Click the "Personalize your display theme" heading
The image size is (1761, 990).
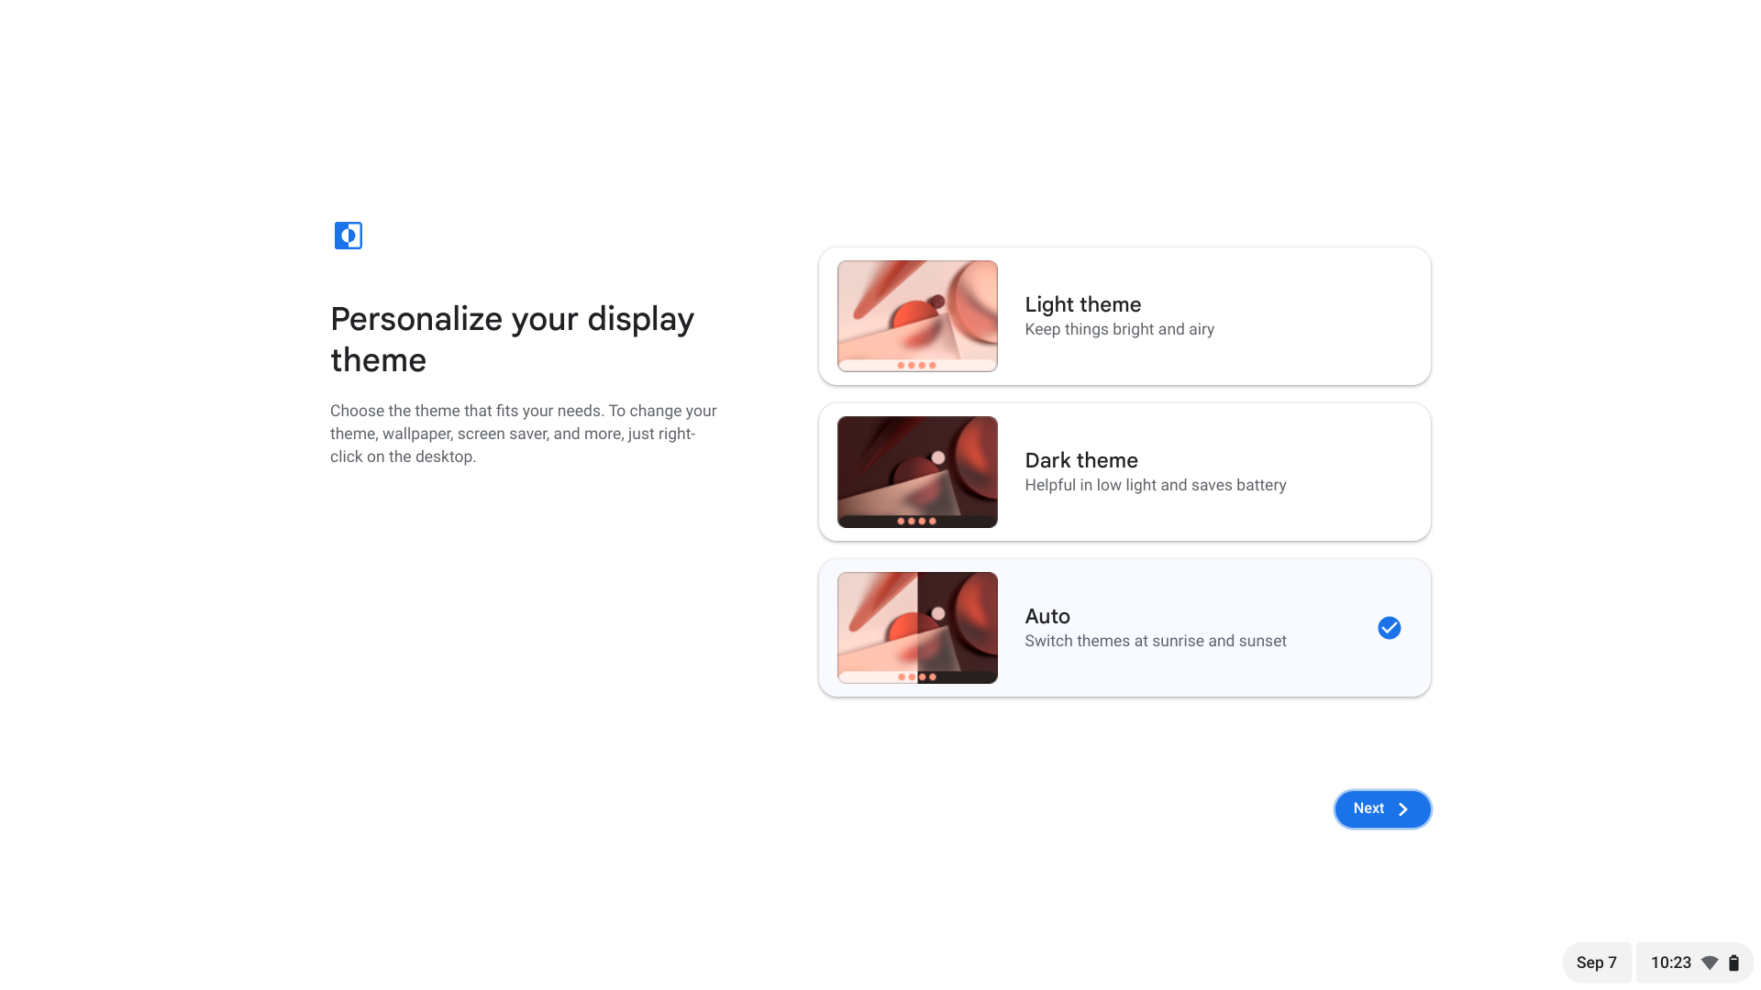click(512, 339)
